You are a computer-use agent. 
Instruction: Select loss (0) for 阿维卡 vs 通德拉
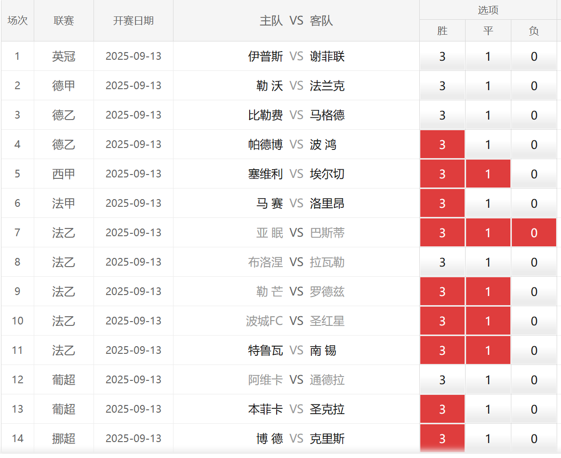pos(534,379)
